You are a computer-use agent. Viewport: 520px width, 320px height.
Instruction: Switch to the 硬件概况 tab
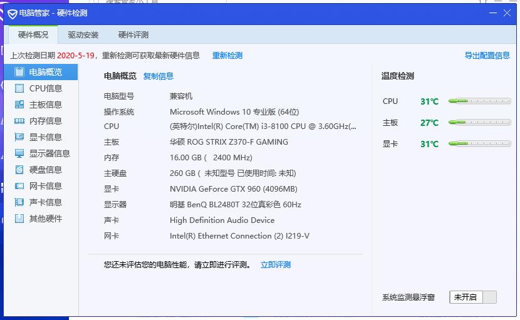click(33, 34)
